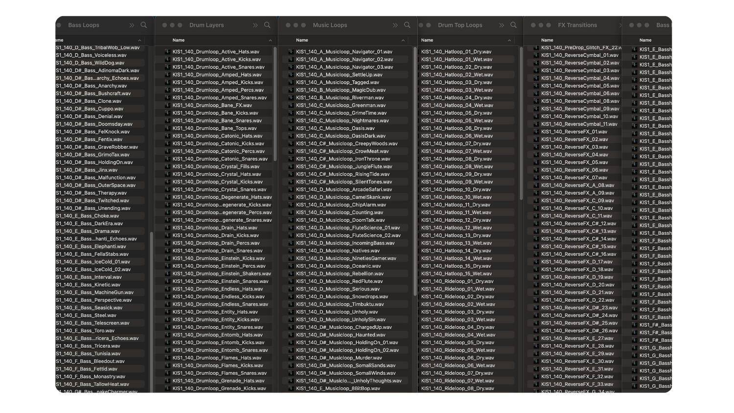Viewport: 734px width, 413px height.
Task: Click the audio icon next to KIS1_140_D_Musicloop_DoomTalk.wav
Action: 292,220
